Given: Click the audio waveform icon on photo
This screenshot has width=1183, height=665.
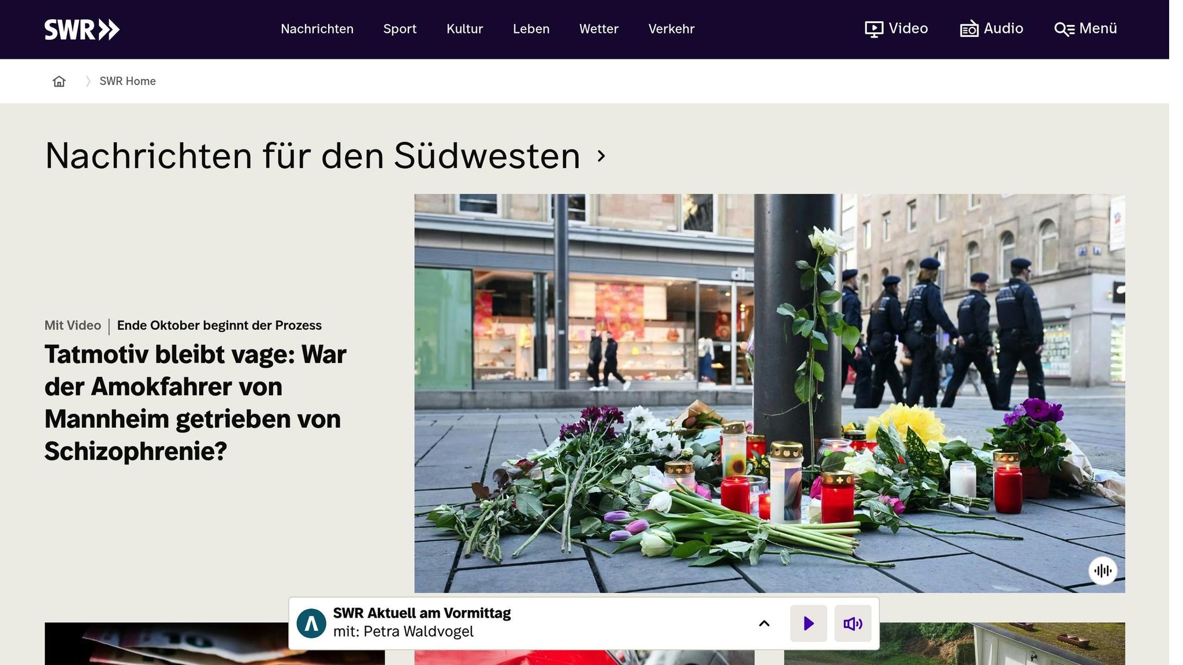Looking at the screenshot, I should coord(1102,571).
